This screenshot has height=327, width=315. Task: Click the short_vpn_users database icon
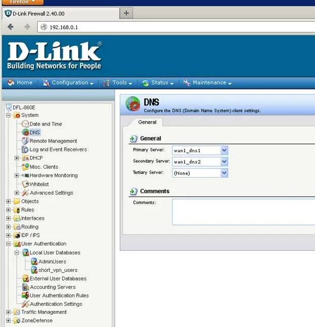click(34, 270)
